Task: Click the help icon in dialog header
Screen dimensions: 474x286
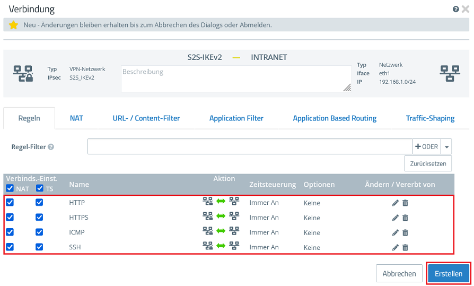Action: point(455,10)
